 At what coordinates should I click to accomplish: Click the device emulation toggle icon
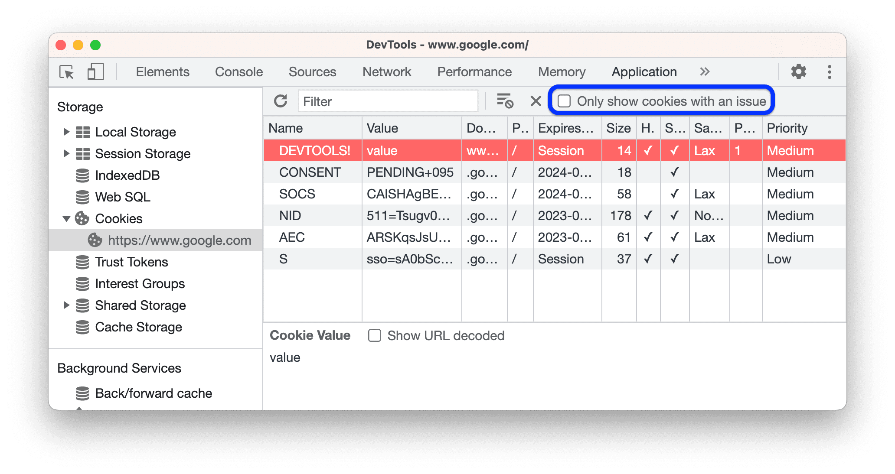[95, 71]
